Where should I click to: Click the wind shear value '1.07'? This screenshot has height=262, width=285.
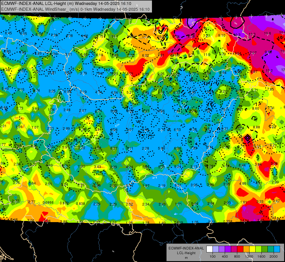[35, 127]
